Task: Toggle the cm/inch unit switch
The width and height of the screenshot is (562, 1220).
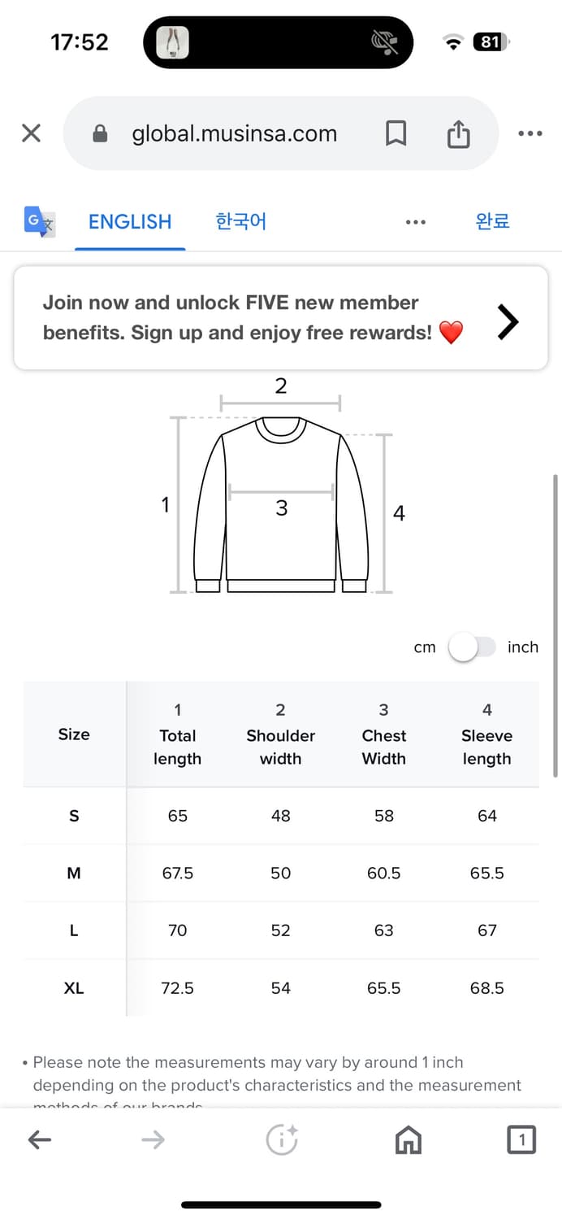Action: pos(472,647)
